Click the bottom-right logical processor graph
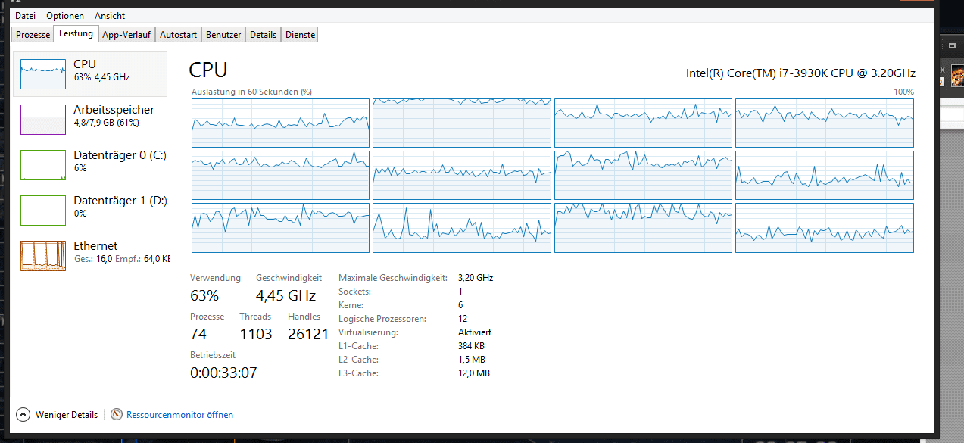 825,227
